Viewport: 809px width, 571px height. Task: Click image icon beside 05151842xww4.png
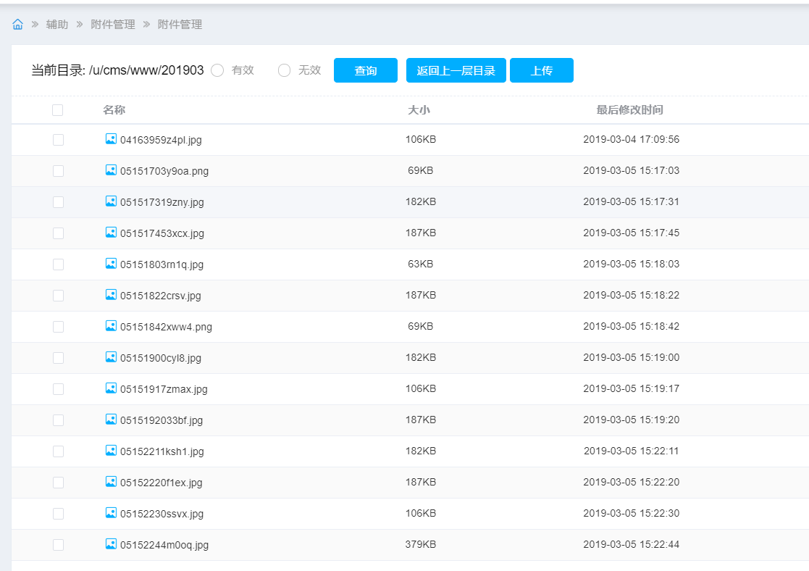111,326
